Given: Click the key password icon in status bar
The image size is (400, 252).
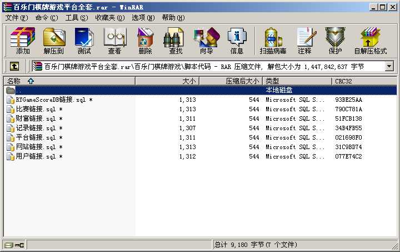Looking at the screenshot, I should click(x=19, y=245).
